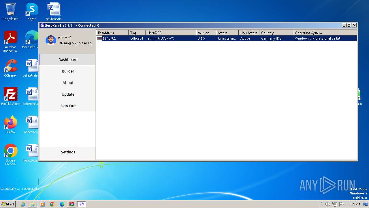Open the volume speaker tray icon
Screen dimensions: 369x208
tap(328, 204)
